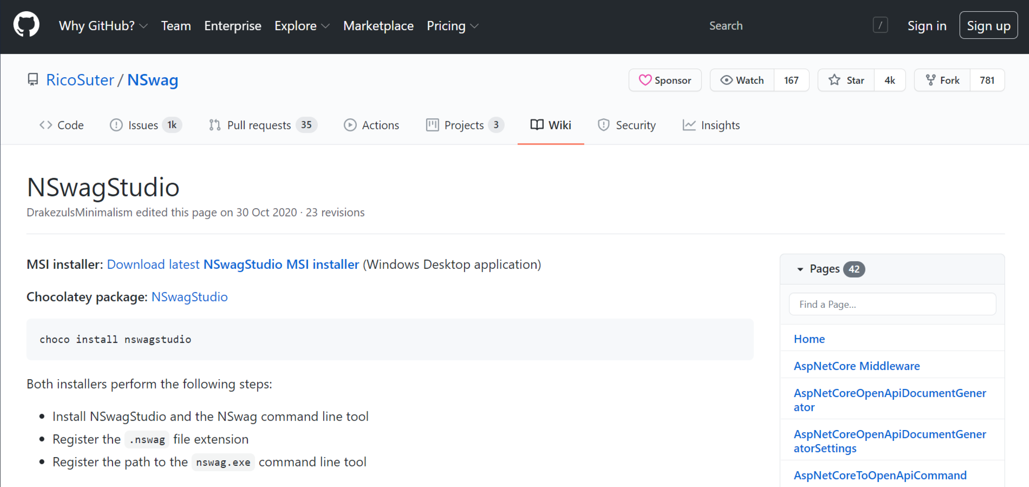This screenshot has height=487, width=1029.
Task: Click the Issues circle icon
Action: [116, 125]
